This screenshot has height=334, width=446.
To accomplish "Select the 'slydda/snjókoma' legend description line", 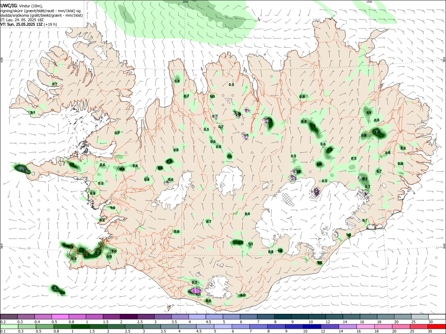I will point(41,15).
